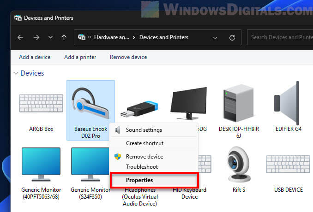The image size is (313, 212).
Task: Focus the Search Devices and Printers box
Action: click(x=280, y=37)
